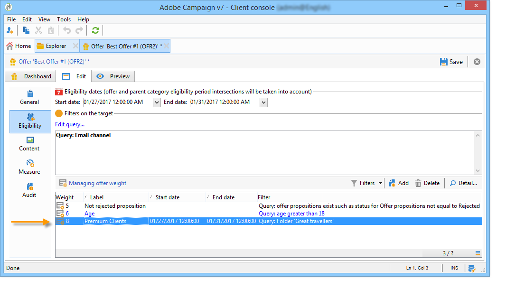This screenshot has height=289, width=506.
Task: Open the Measure section in sidebar
Action: 29,167
